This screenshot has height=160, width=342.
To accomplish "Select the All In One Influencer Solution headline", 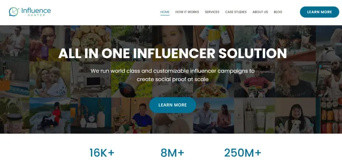I will 173,53.
